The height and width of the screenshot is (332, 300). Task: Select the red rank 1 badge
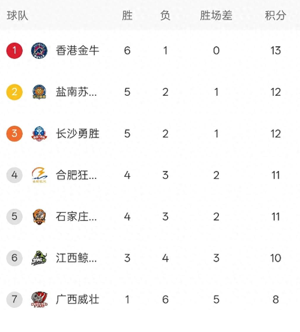pos(14,51)
